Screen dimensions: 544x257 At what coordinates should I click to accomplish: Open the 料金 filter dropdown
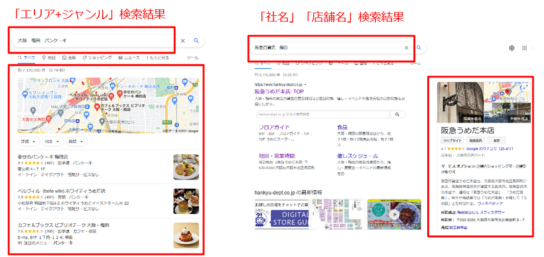point(52,142)
